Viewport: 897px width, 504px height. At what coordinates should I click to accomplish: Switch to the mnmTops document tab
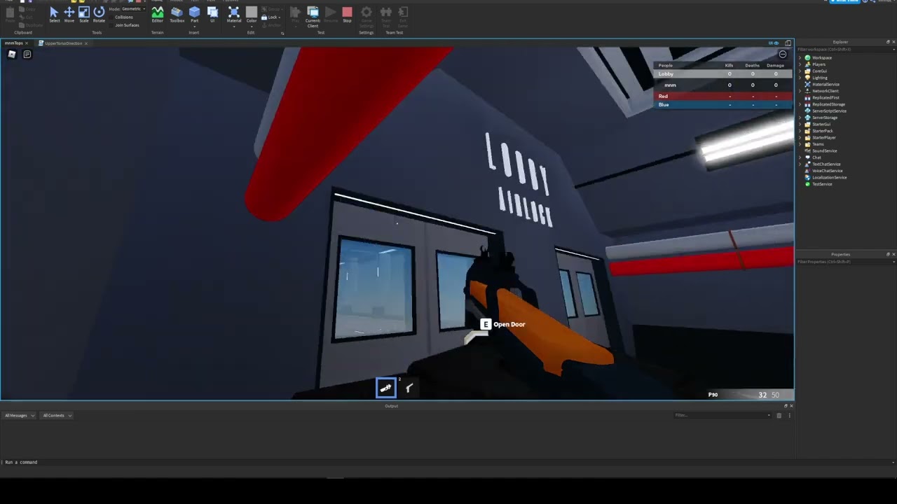coord(15,43)
